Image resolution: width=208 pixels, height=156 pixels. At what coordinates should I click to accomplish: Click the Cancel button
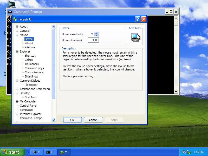pos(93,120)
